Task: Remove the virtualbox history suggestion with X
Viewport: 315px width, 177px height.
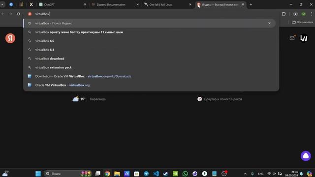Action: tap(269, 23)
